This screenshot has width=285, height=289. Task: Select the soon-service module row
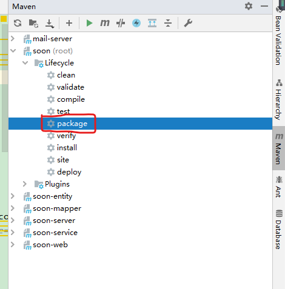click(140, 233)
